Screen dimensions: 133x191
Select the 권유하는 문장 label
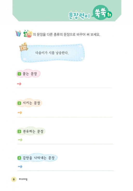[x=33, y=131]
